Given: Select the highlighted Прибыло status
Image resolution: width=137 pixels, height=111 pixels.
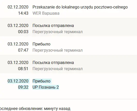Looking at the screenshot, I should pyautogui.click(x=42, y=81).
